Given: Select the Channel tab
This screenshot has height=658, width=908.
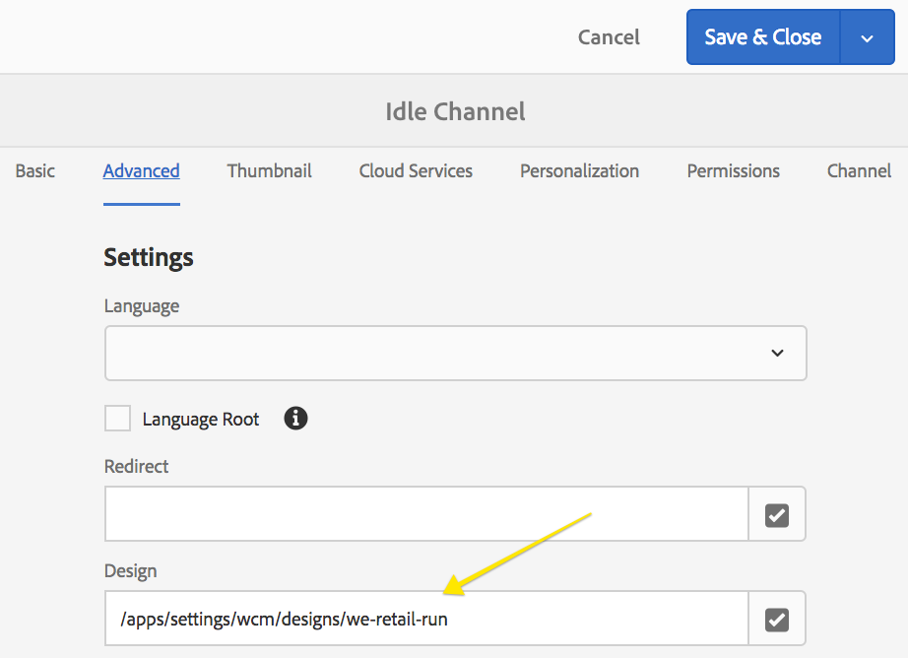Looking at the screenshot, I should (859, 170).
